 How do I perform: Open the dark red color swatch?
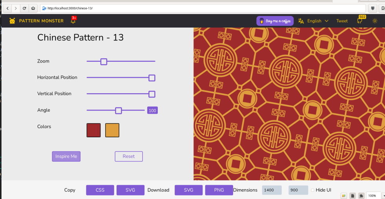pos(93,130)
